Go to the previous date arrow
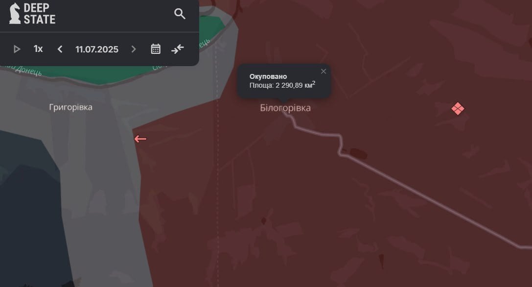 click(60, 49)
